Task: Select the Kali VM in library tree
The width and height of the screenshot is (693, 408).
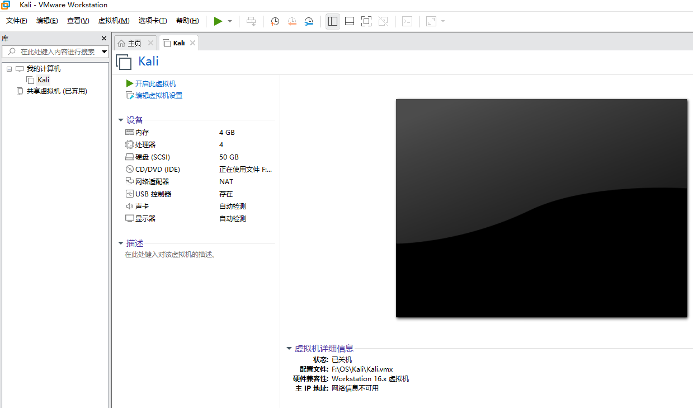Action: 43,80
